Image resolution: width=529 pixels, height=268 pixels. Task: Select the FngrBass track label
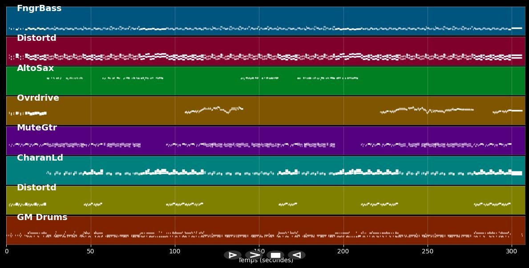point(39,8)
